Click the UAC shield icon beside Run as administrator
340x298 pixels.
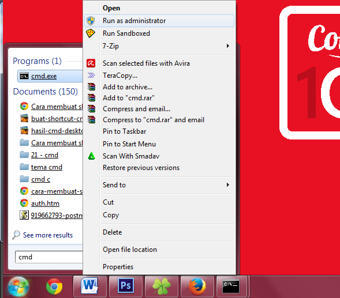(91, 21)
